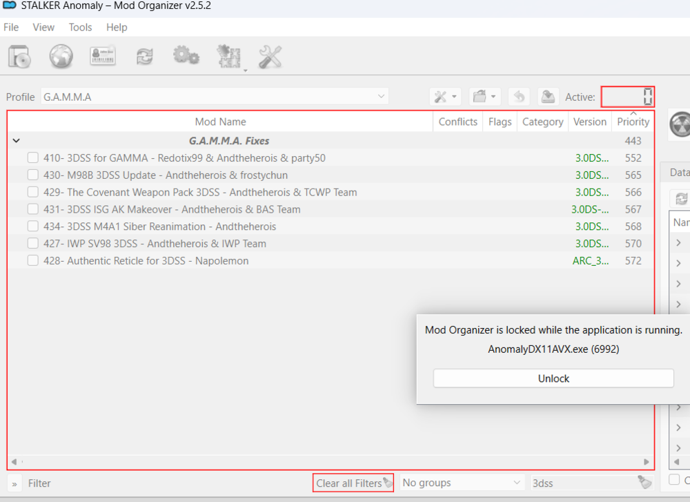
Task: Click AnomalyDX11AVX.exe (6992) text
Action: (x=553, y=349)
